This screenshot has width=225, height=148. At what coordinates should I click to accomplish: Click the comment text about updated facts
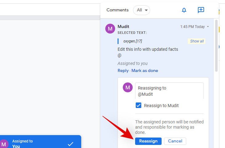point(148,49)
